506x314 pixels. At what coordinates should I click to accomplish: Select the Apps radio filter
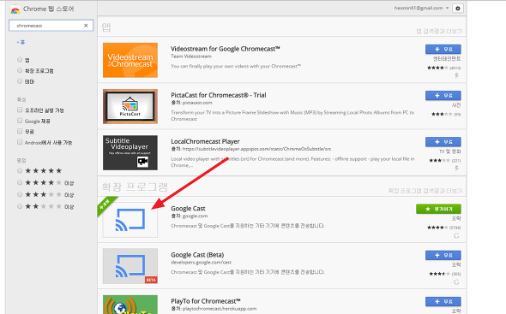[20, 60]
